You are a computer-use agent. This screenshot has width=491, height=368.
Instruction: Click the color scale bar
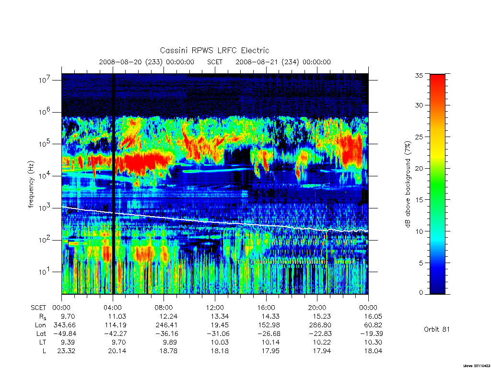tap(437, 184)
